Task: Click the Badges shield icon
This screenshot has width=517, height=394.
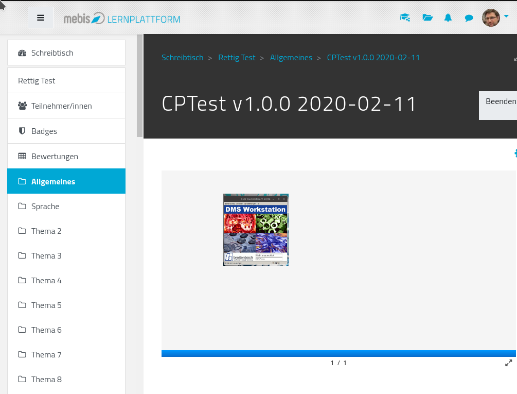Action: (22, 131)
